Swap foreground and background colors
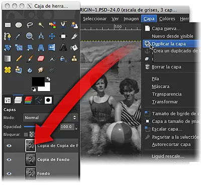 click(48, 79)
